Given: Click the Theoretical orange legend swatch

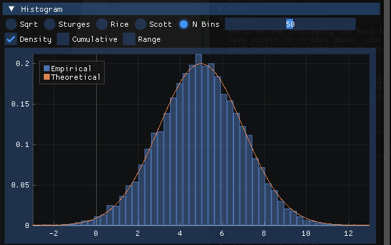Looking at the screenshot, I should [46, 76].
